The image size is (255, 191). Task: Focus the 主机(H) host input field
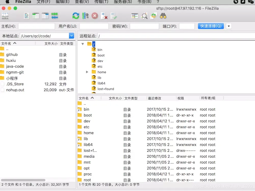point(36,26)
